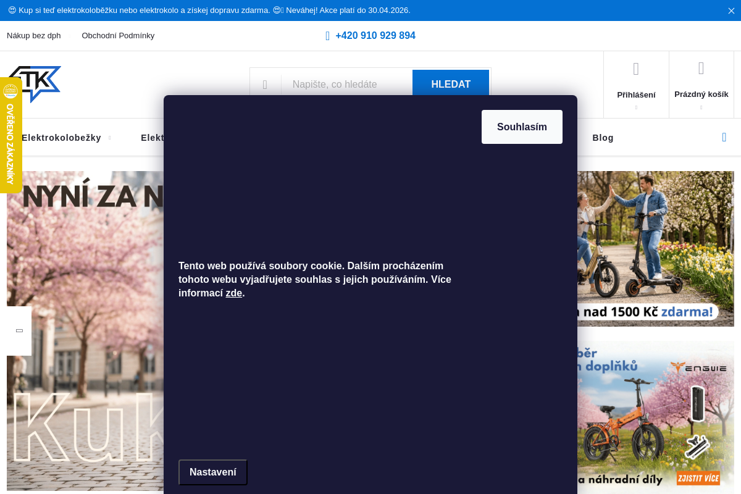This screenshot has height=494, width=741.
Task: Click the HLEDAT search button
Action: 451,85
